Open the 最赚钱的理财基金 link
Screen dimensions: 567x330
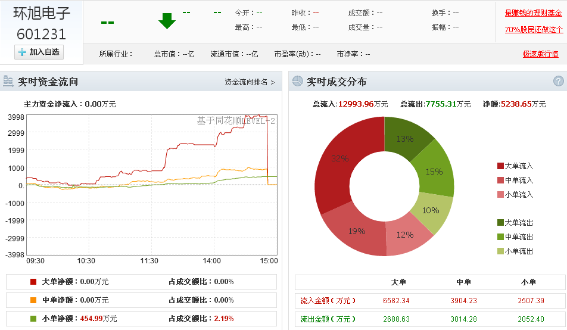pyautogui.click(x=534, y=13)
